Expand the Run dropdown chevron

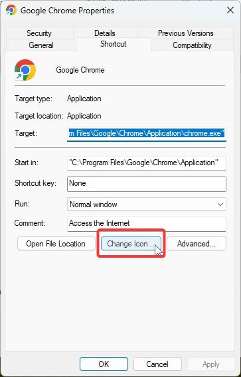[x=220, y=204]
